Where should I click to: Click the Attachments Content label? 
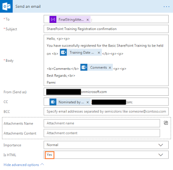[x=20, y=133]
